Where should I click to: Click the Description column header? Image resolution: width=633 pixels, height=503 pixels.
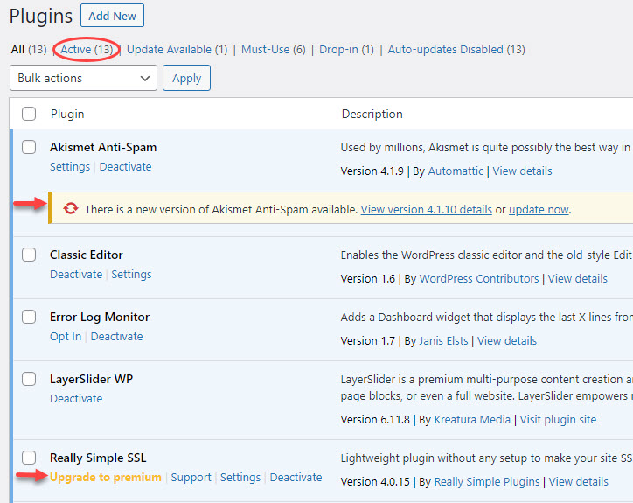[372, 115]
